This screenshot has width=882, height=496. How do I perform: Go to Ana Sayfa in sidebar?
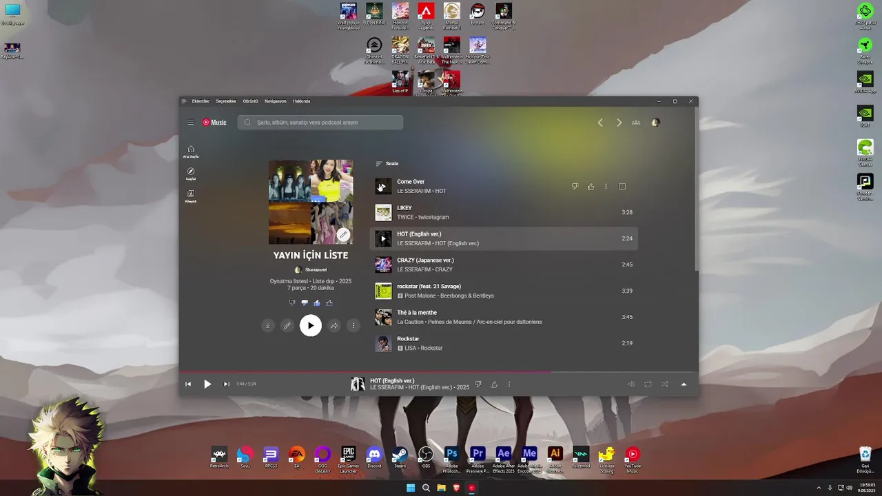point(191,152)
